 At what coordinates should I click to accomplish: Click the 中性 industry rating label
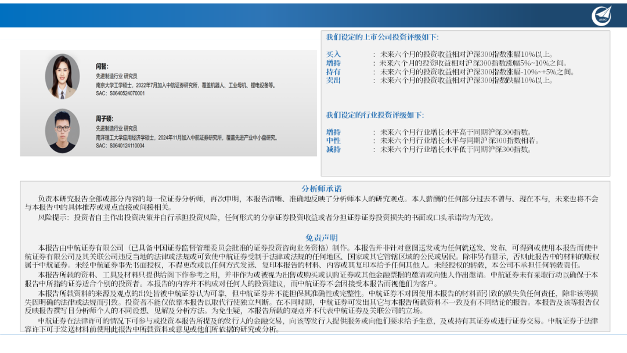coord(333,141)
